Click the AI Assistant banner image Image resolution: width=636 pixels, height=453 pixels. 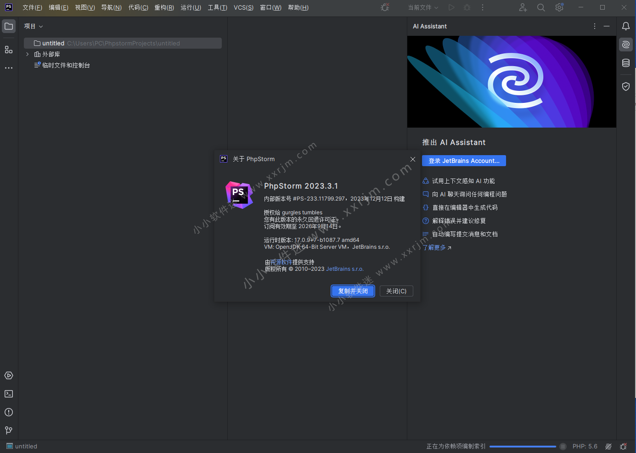point(512,82)
